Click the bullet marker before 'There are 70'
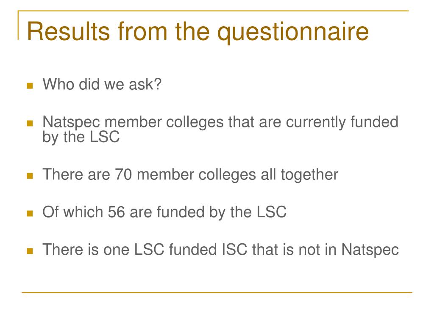This screenshot has height=325, width=434. click(x=30, y=176)
